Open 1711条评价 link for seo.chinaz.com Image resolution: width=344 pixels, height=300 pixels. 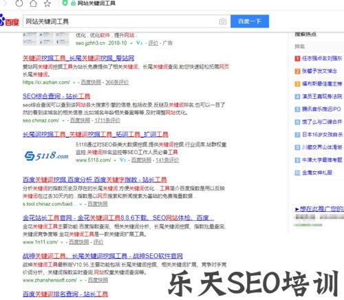tap(107, 120)
